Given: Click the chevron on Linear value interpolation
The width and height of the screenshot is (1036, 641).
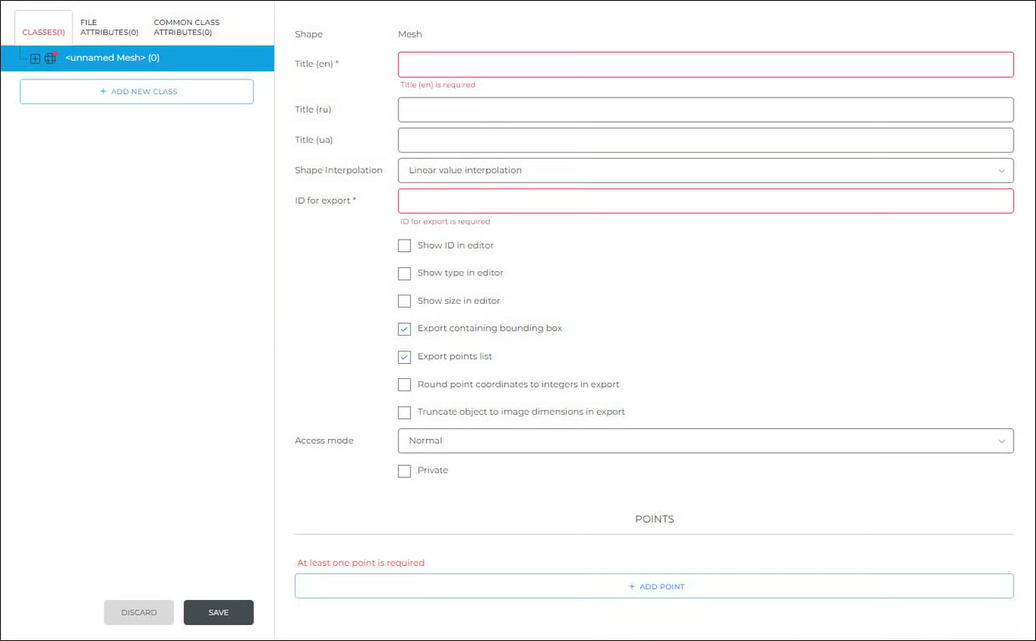Looking at the screenshot, I should point(1002,170).
